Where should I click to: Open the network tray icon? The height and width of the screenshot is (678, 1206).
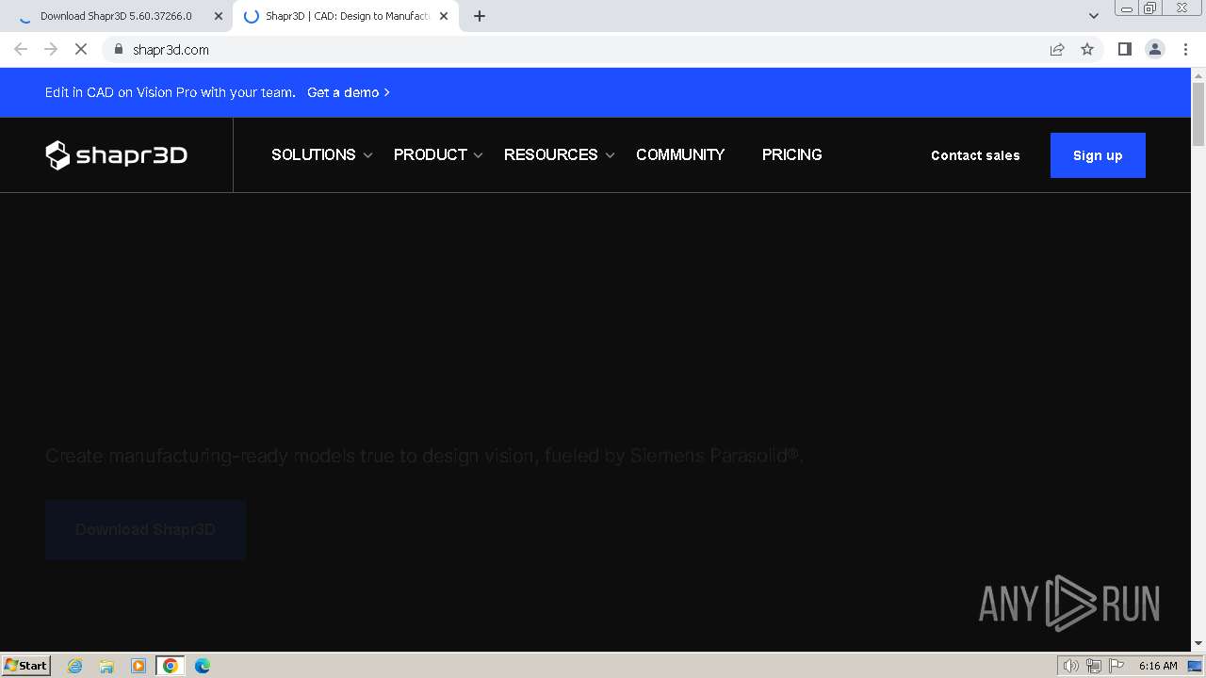(1094, 666)
